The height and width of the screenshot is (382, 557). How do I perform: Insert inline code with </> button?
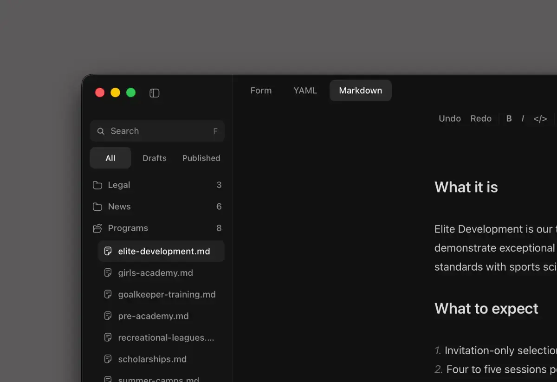pos(540,118)
